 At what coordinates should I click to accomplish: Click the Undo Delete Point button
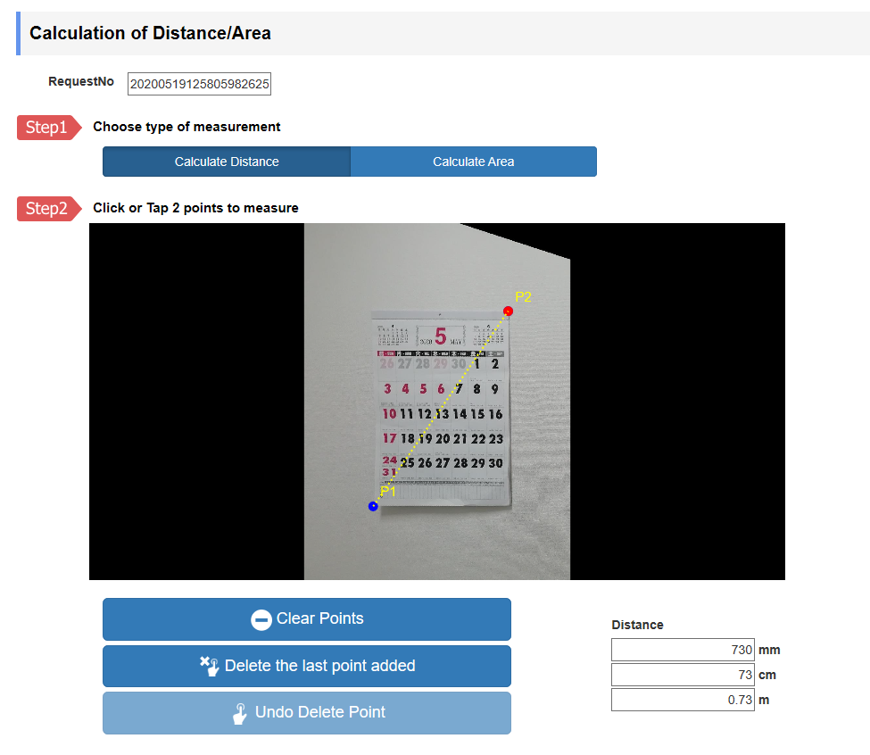[x=307, y=713]
